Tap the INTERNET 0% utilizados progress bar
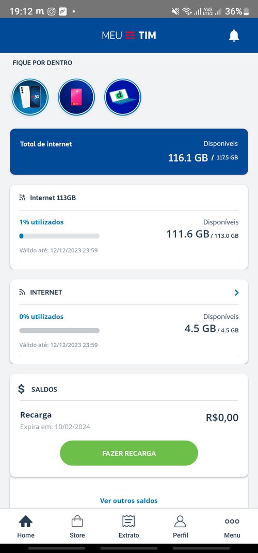 pyautogui.click(x=59, y=331)
